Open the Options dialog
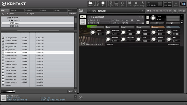The height and width of the screenshot is (105, 187). 136,4
